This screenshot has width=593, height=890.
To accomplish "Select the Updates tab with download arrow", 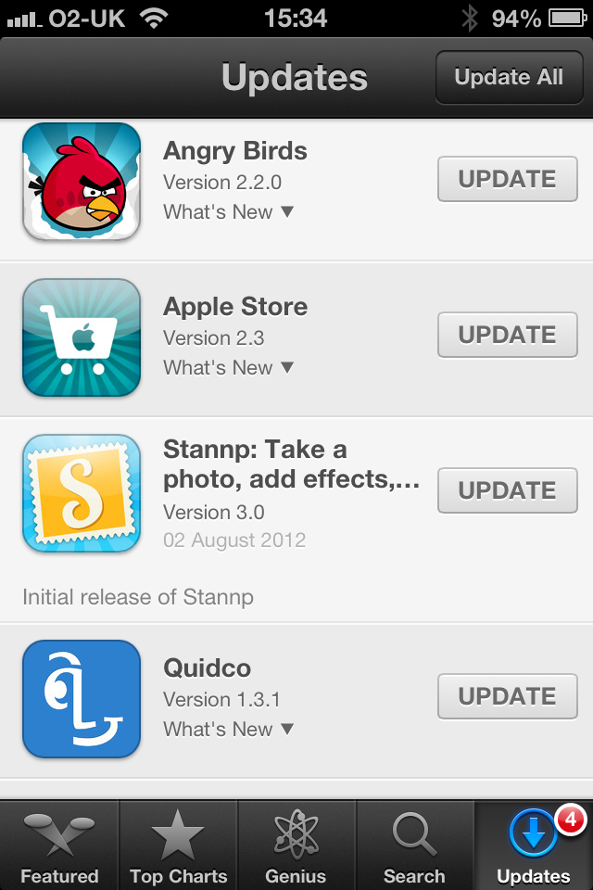I will click(x=534, y=845).
